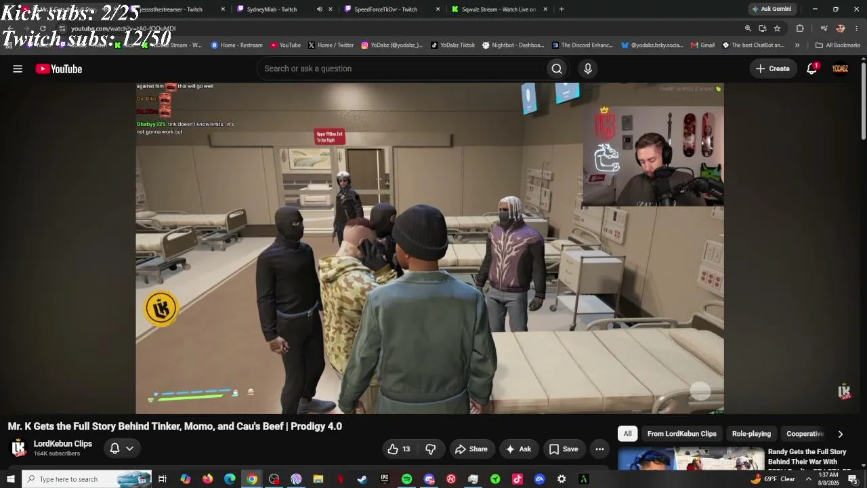Click Ask Gemini button
Image resolution: width=867 pixels, height=488 pixels.
(x=771, y=9)
